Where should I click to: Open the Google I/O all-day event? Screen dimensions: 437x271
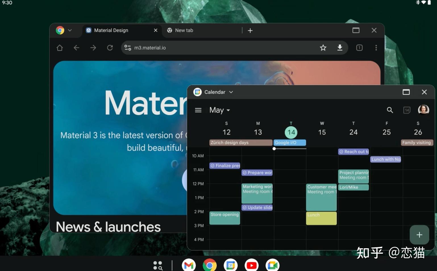coord(290,143)
